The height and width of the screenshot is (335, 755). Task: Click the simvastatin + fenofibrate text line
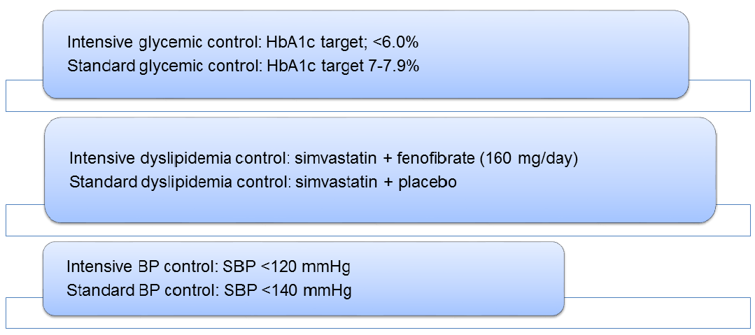coord(323,159)
